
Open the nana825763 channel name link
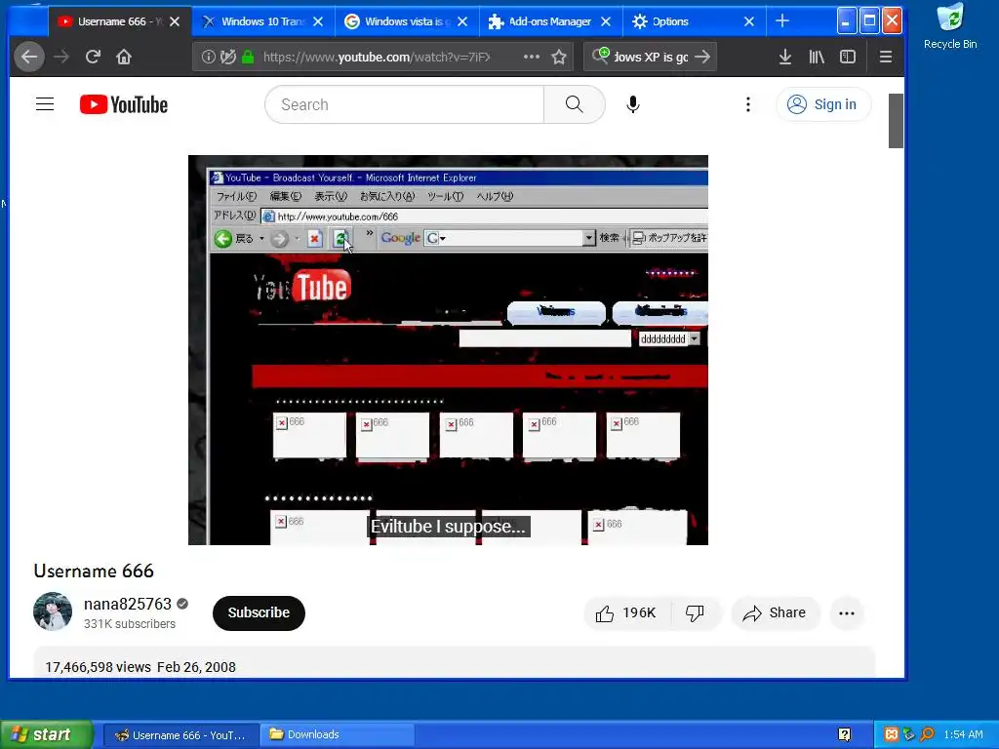pos(128,604)
